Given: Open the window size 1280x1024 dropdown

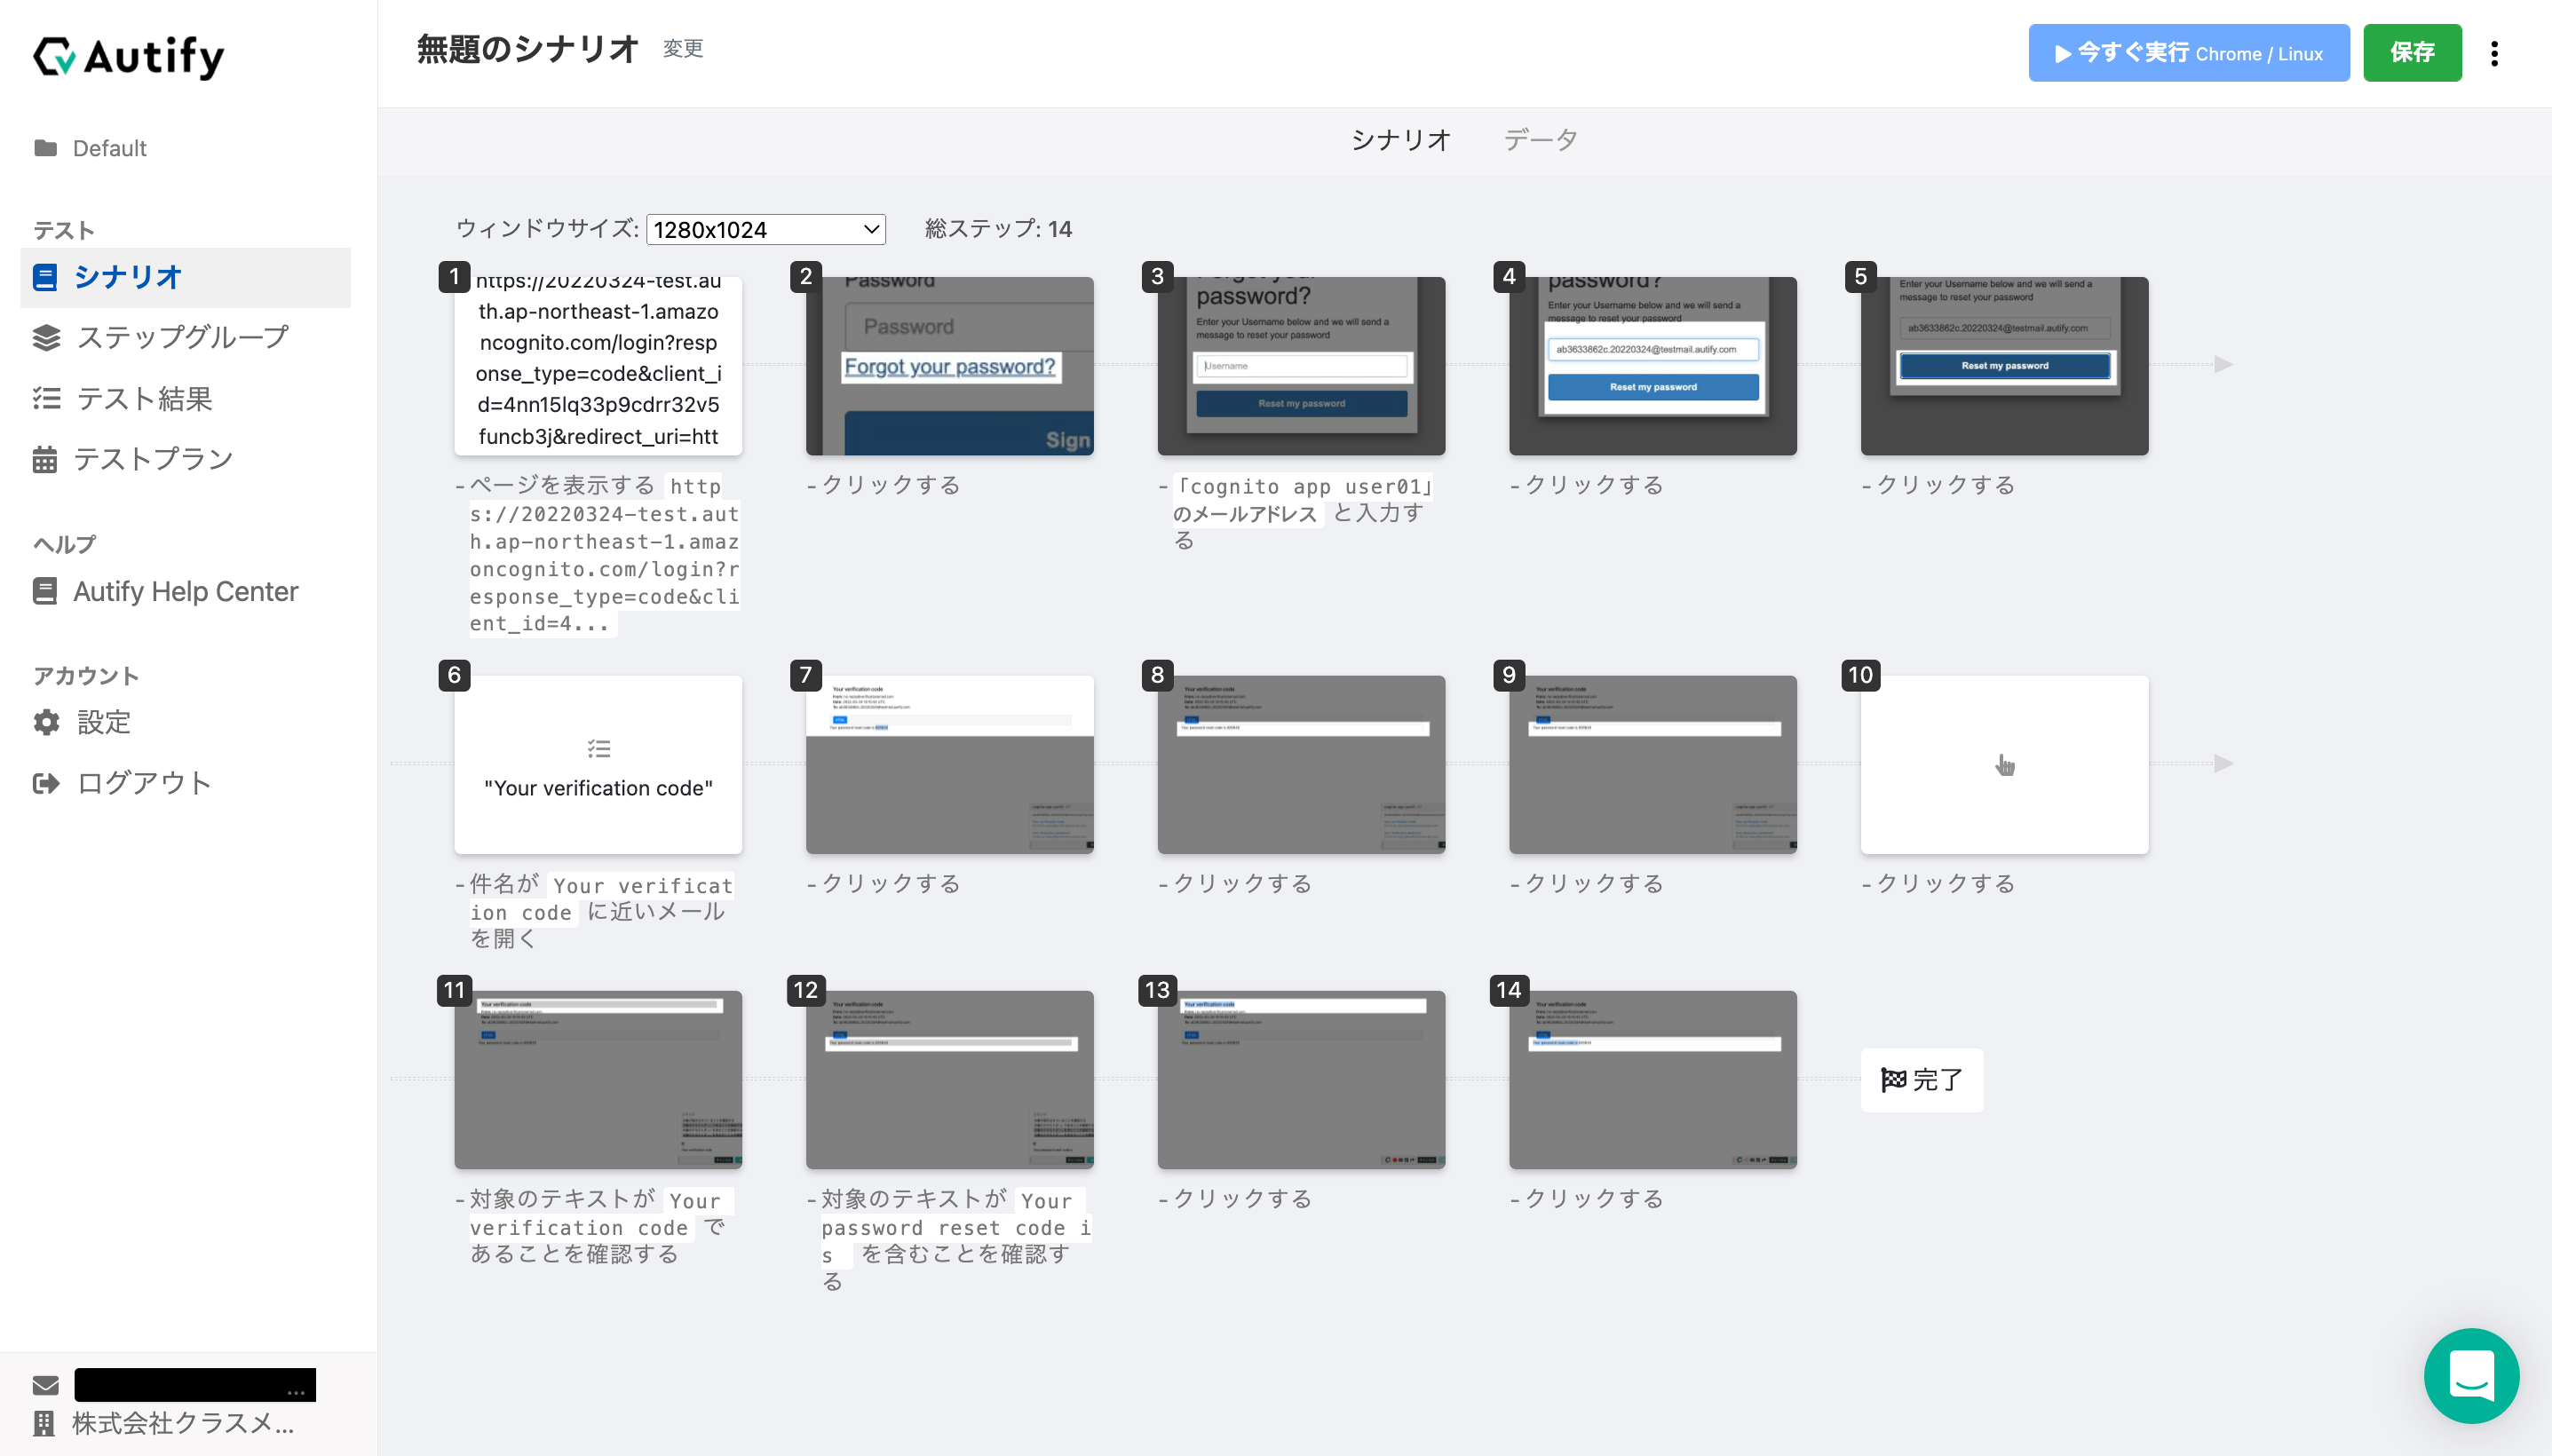Looking at the screenshot, I should [765, 229].
